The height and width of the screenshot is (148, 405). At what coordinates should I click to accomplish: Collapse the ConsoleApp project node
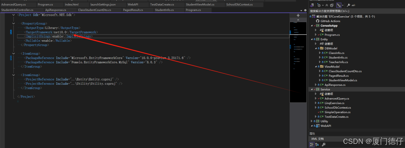[x=312, y=26]
